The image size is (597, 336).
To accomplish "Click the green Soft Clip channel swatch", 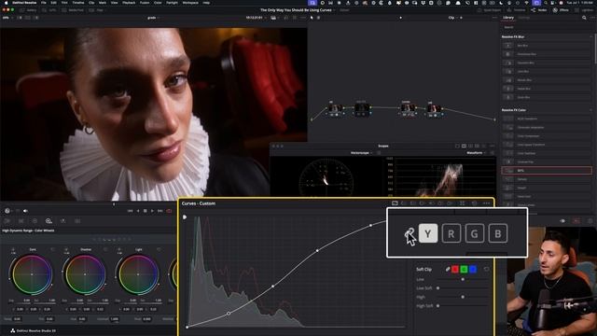I will (x=464, y=270).
